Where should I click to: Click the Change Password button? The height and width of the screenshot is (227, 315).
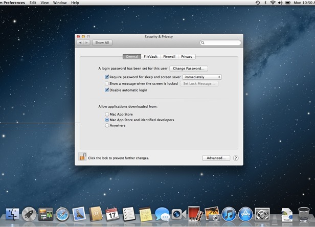tap(189, 69)
